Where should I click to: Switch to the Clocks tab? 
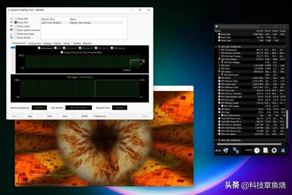coord(67,43)
